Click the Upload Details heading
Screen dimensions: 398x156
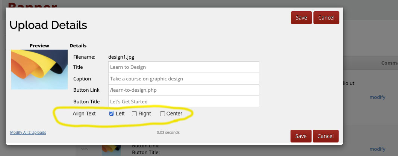(48, 25)
